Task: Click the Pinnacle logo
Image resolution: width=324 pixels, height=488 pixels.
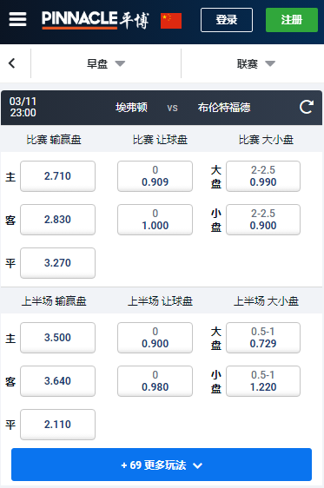Action: (x=96, y=20)
